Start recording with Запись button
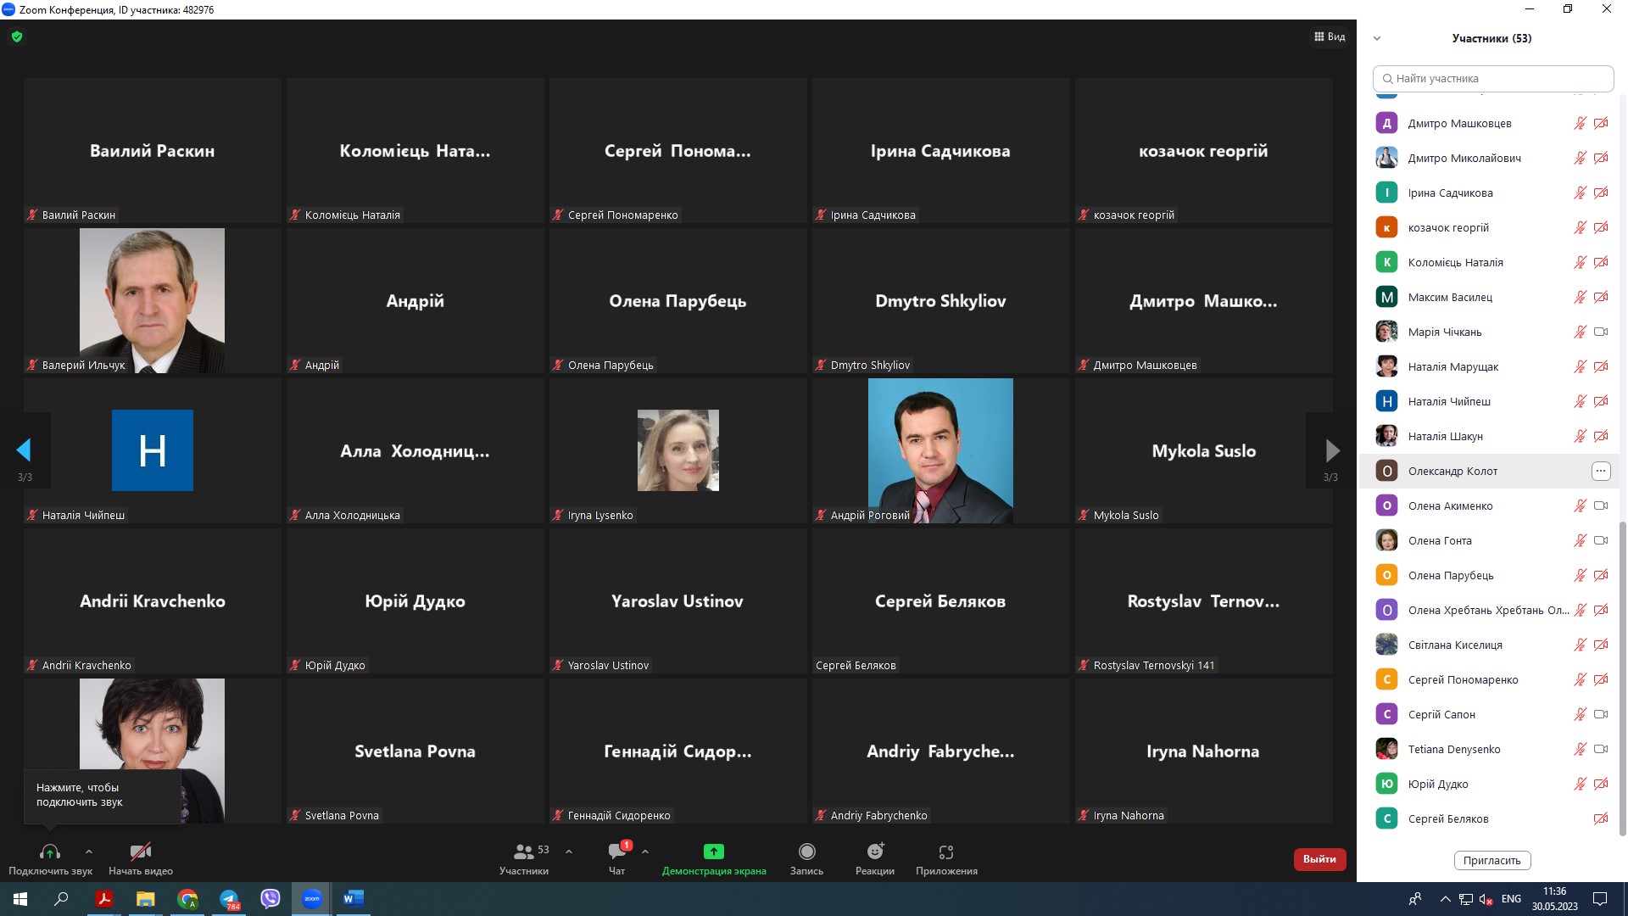 pyautogui.click(x=806, y=852)
